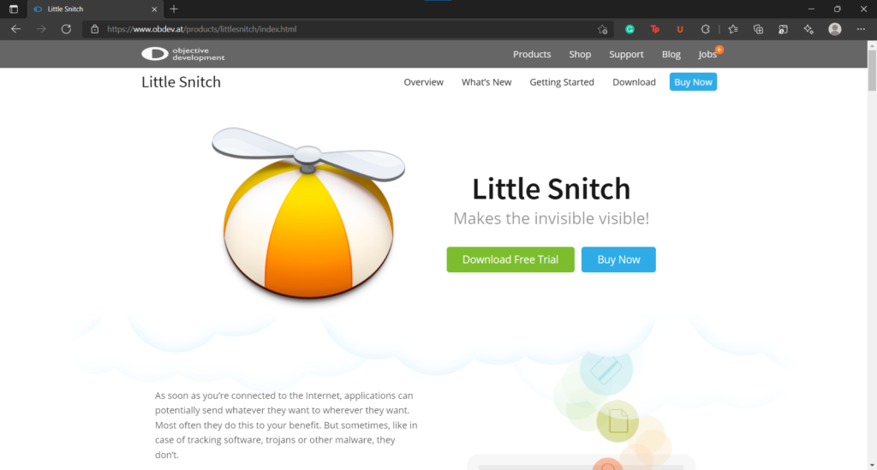The image size is (877, 470).
Task: Open browser Settings and more menu
Action: point(861,29)
